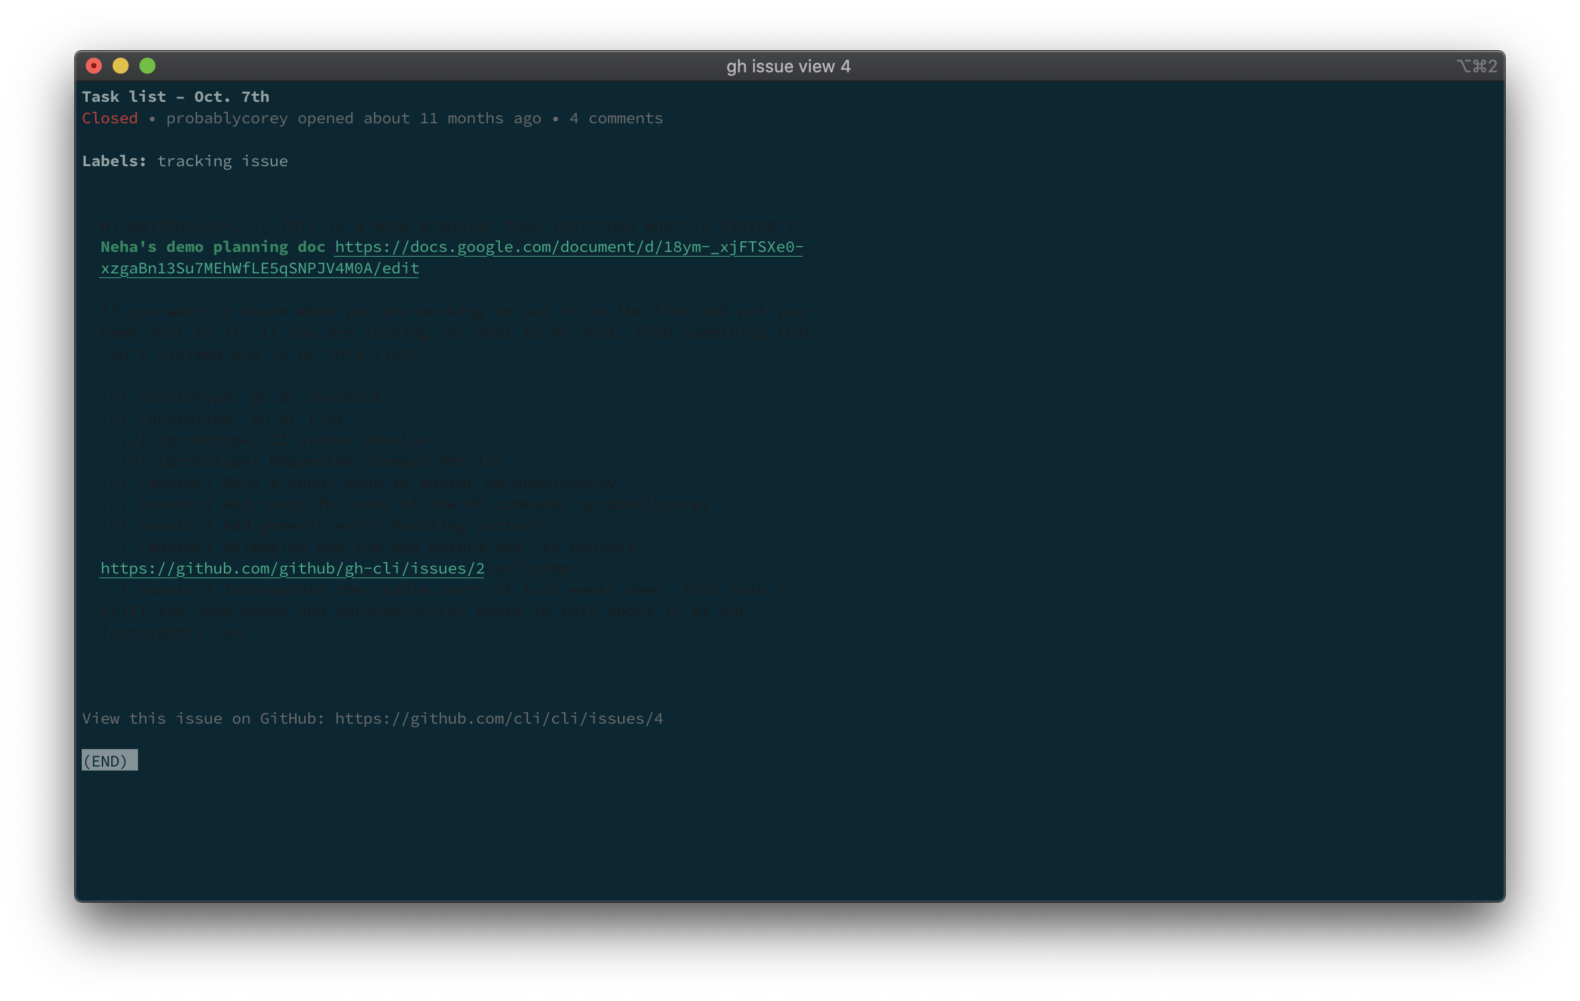Click the (END) pager indicator
Screen dimensions: 1580x1001
pyautogui.click(x=109, y=761)
